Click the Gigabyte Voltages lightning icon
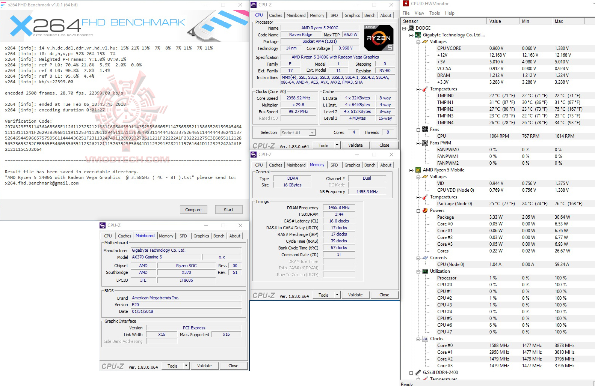Viewport: 595px width, 386px height. point(425,42)
